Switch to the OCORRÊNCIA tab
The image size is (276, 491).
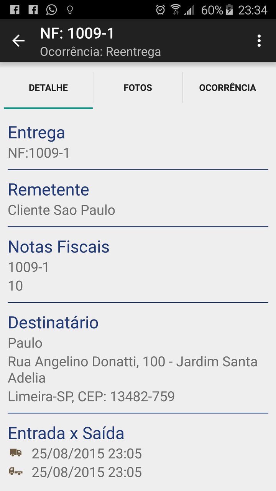pos(227,88)
